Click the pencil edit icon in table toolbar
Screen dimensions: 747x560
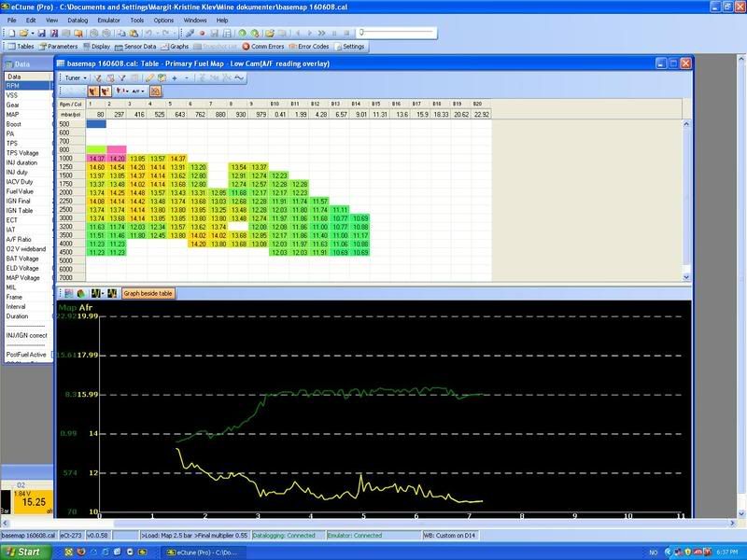coord(149,78)
